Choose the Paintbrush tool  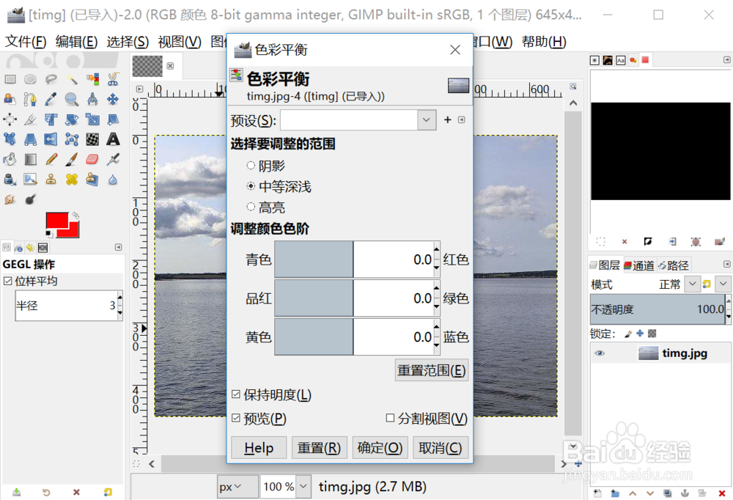pyautogui.click(x=70, y=158)
